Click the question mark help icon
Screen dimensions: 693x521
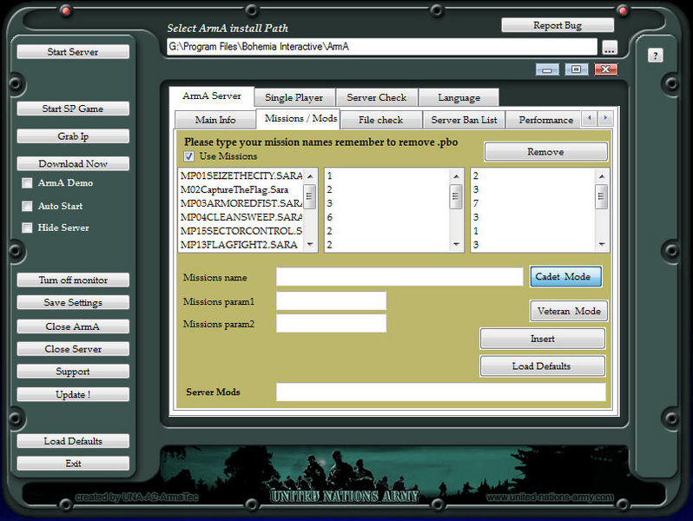click(x=655, y=56)
